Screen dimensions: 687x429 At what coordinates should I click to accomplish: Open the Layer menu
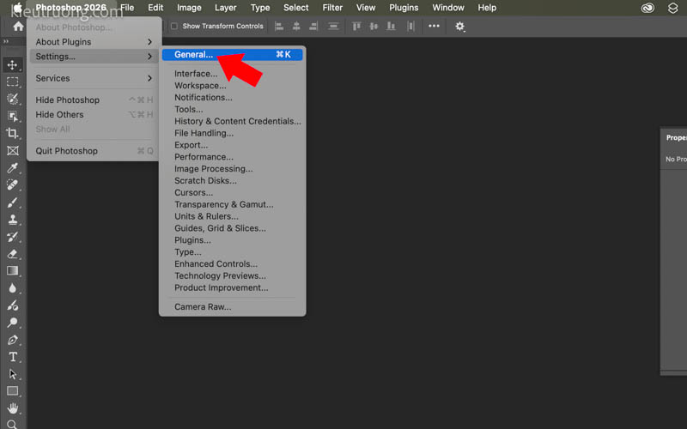point(225,8)
